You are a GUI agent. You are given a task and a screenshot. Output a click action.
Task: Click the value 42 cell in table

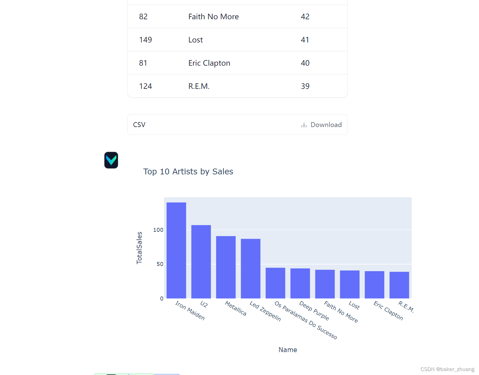[x=305, y=16]
